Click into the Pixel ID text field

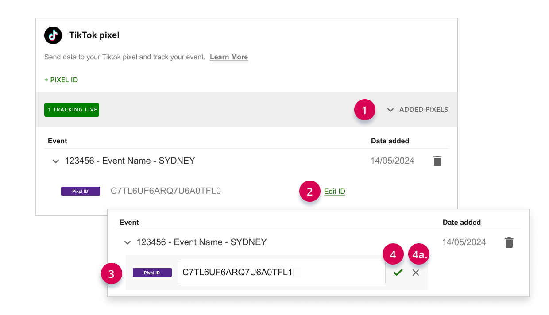282,273
